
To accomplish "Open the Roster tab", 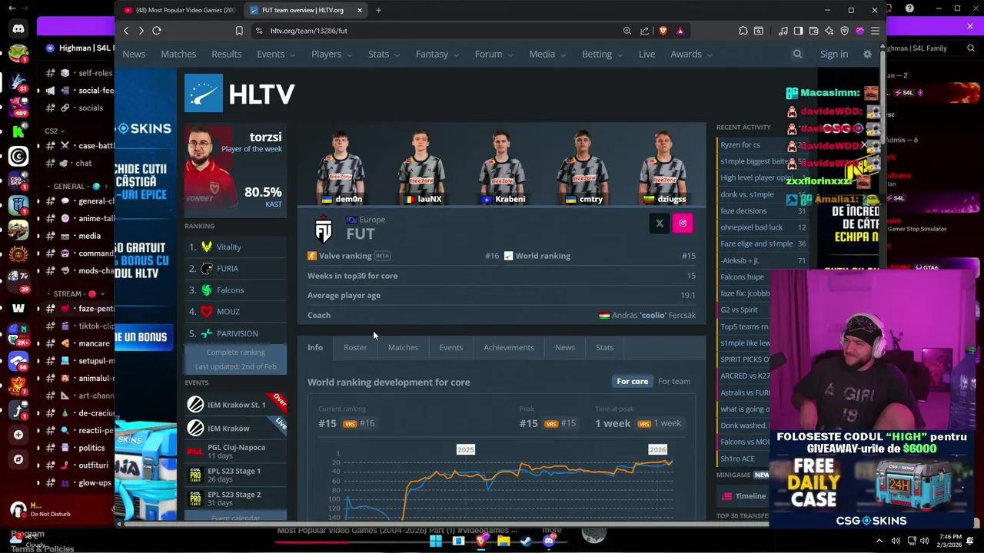I will point(355,347).
